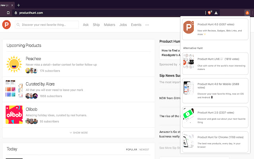The width and height of the screenshot is (254, 159).
Task: Click the Olibob product logo
Action: point(14,115)
